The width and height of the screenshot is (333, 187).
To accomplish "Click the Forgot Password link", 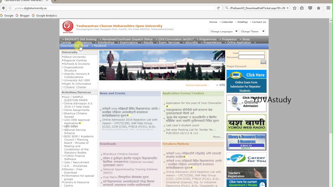I will pyautogui.click(x=236, y=66).
